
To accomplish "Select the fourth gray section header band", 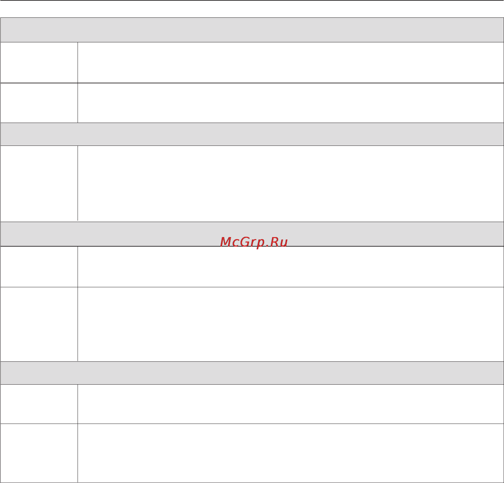I will 252,373.
